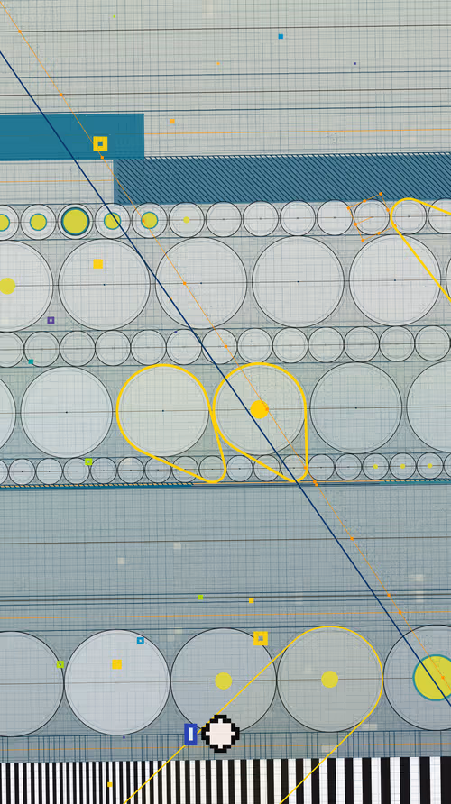Click the yellow dot in bottom yellow-outlined circle
The width and height of the screenshot is (451, 804).
click(x=330, y=679)
